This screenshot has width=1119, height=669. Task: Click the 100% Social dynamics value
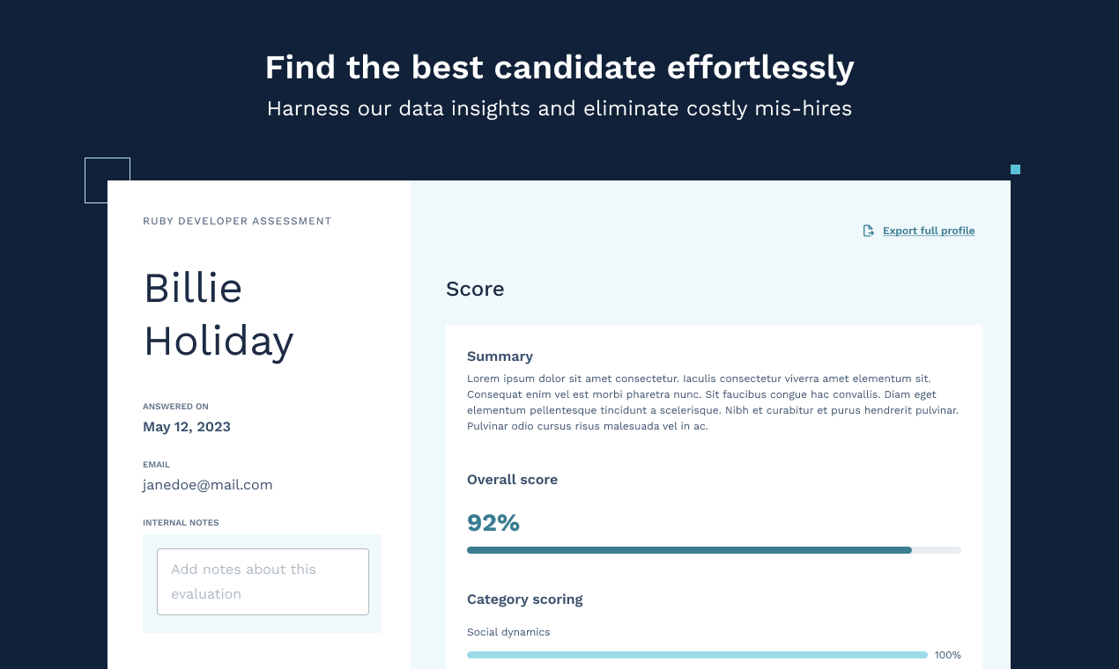click(x=948, y=655)
